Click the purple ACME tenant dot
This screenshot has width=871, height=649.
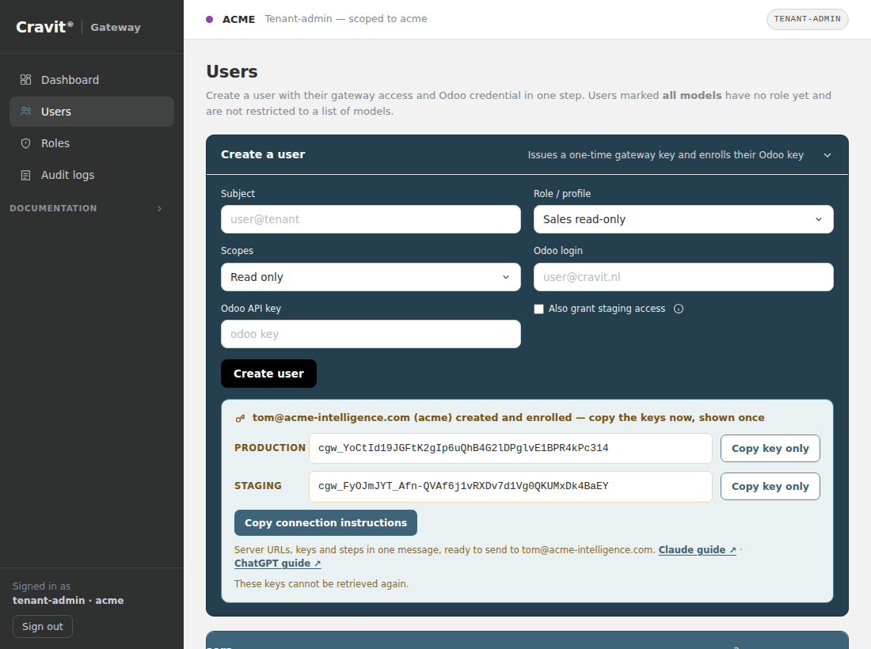(209, 20)
